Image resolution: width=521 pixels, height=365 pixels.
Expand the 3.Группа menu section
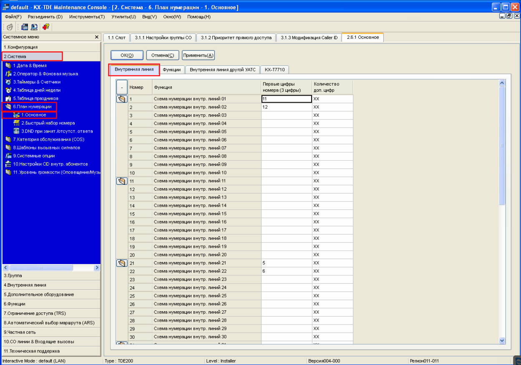click(x=51, y=276)
